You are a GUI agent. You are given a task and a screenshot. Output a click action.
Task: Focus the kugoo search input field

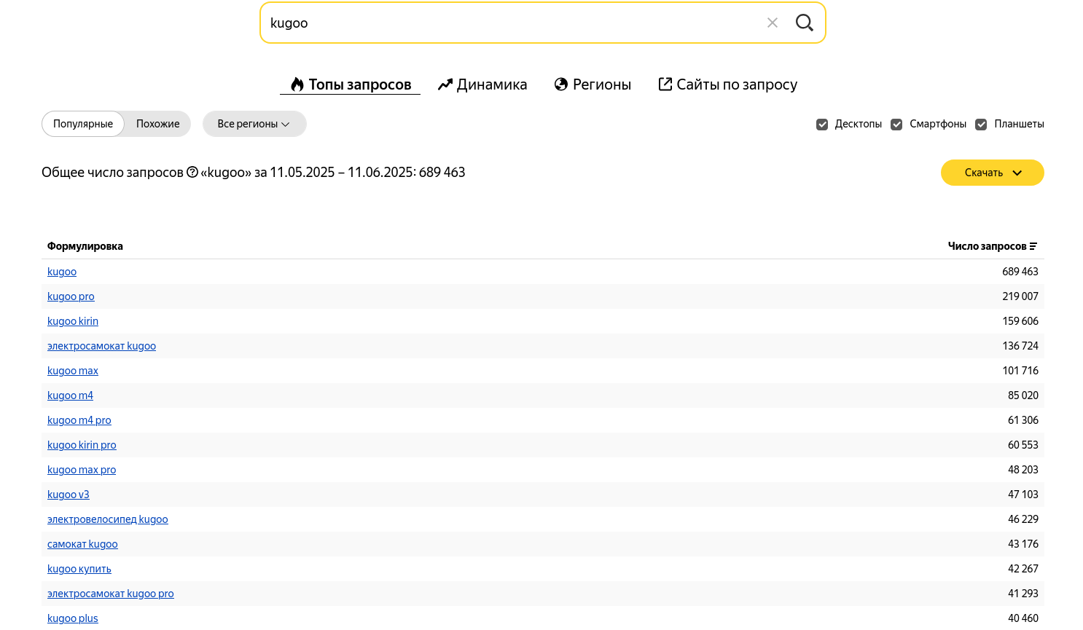click(510, 23)
